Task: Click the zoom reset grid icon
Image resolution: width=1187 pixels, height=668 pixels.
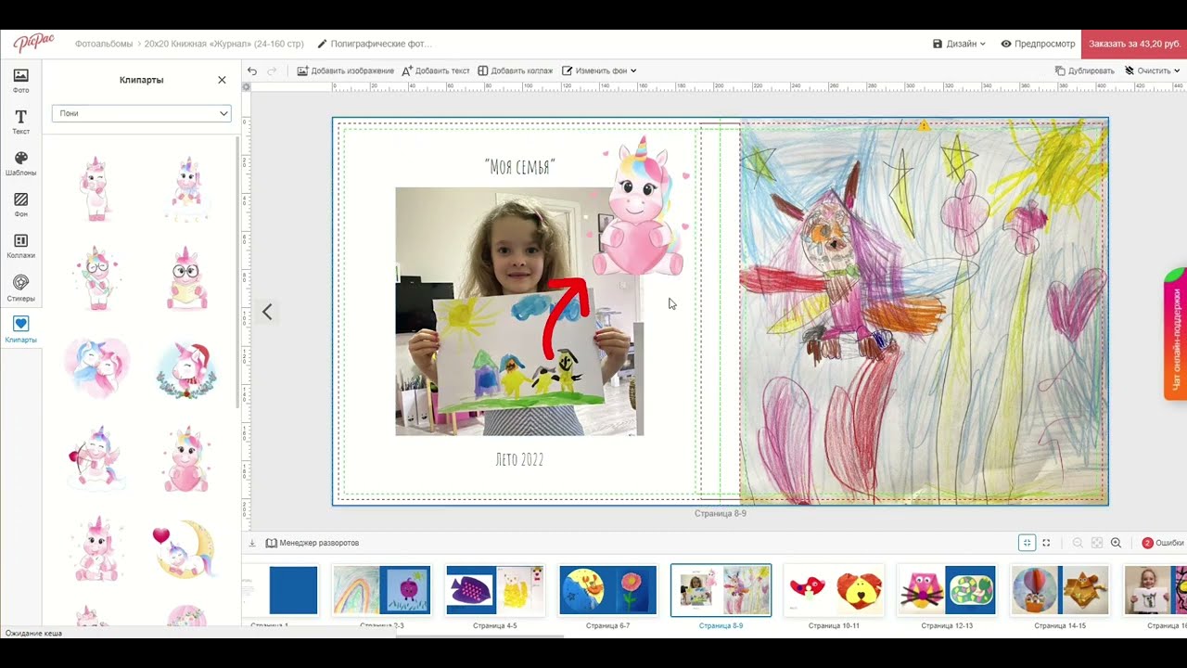Action: point(1096,543)
